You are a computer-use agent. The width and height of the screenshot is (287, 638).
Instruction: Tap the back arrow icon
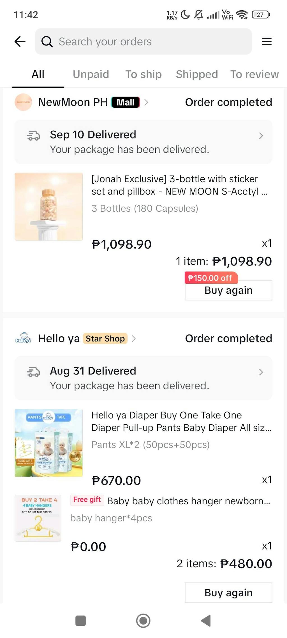tap(20, 41)
